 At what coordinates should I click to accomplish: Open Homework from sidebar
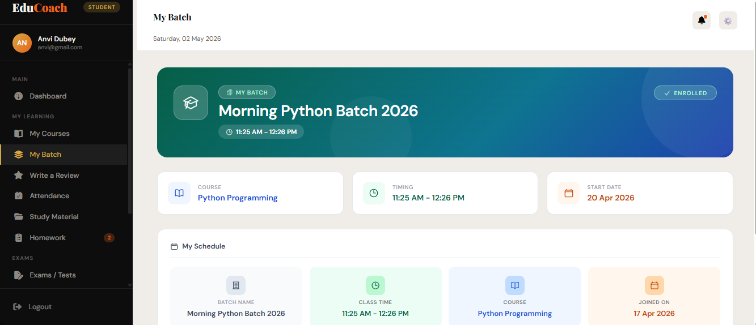click(x=64, y=238)
